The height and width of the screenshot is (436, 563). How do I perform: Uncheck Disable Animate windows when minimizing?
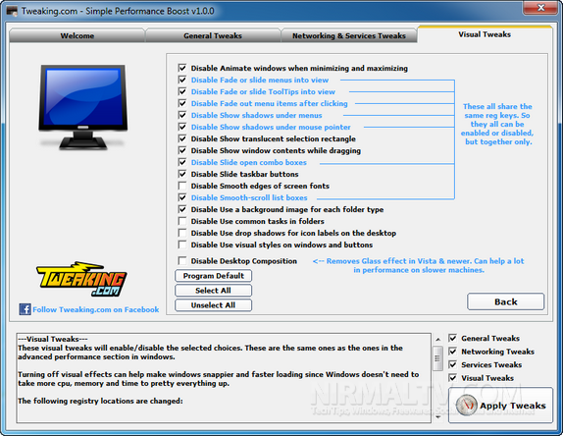click(182, 68)
